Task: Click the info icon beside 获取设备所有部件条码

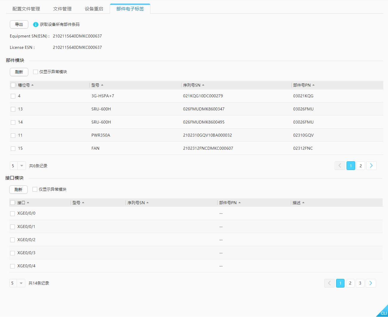Action: [x=35, y=24]
